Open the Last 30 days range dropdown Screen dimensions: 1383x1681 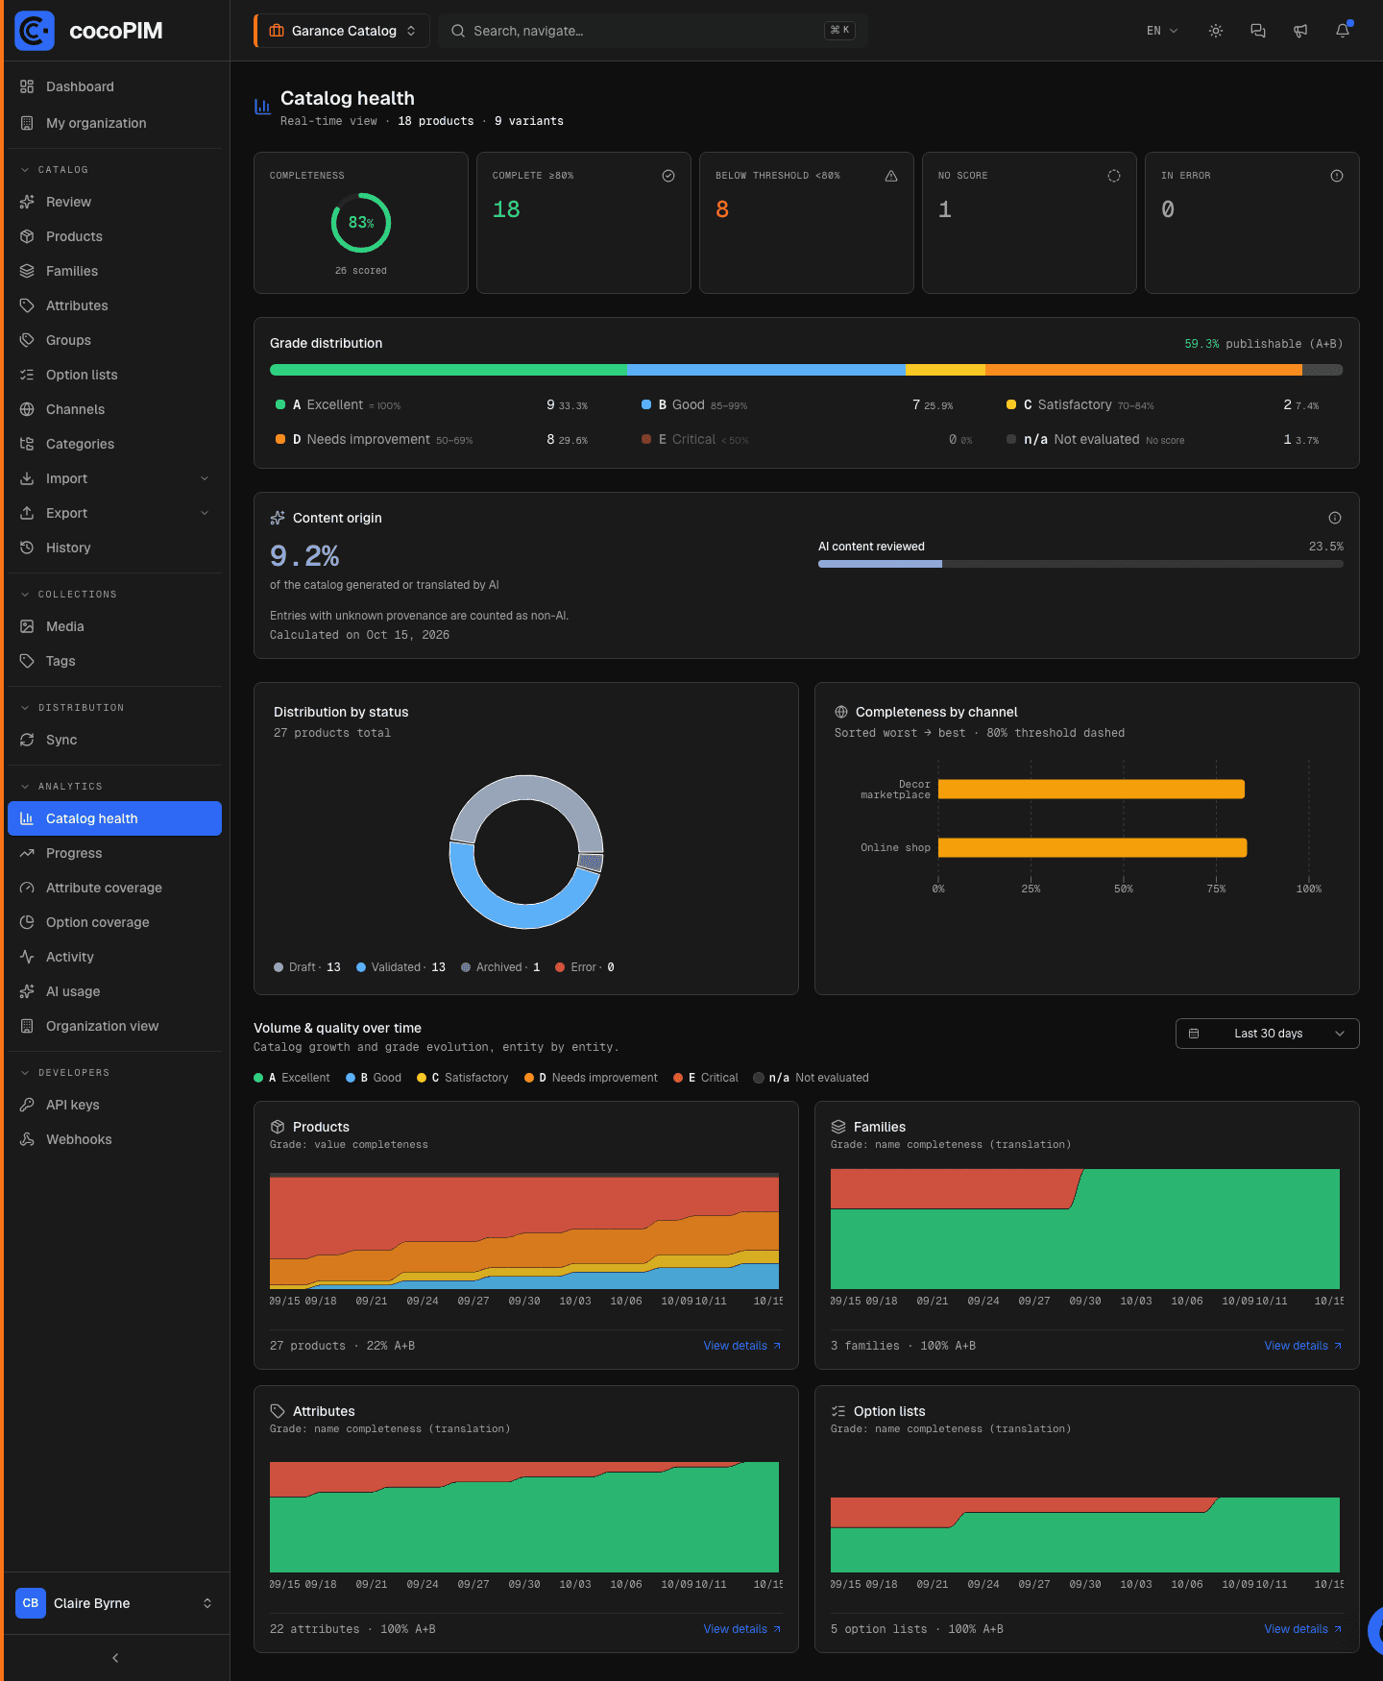[1268, 1034]
